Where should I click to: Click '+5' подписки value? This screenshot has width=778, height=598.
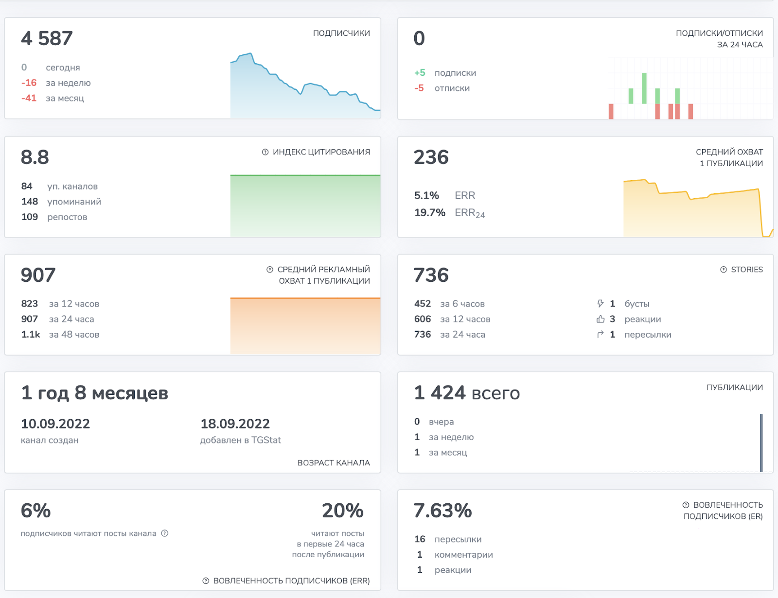coord(420,73)
